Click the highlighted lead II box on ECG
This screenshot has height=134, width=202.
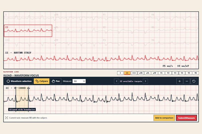(x=28, y=31)
